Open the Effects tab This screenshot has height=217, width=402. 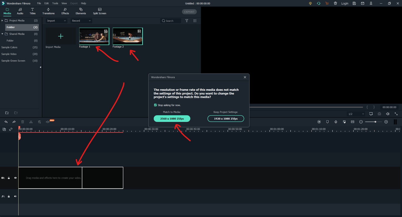coord(65,11)
